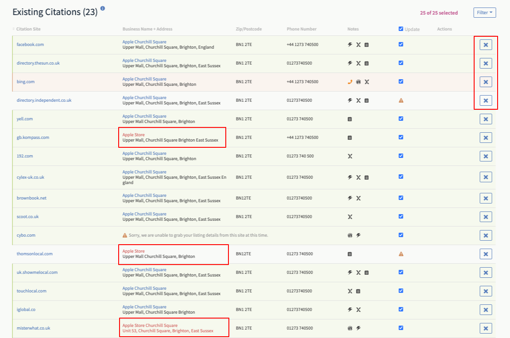This screenshot has width=510, height=338.
Task: Click the orange phone icon for bing.com
Action: (350, 82)
